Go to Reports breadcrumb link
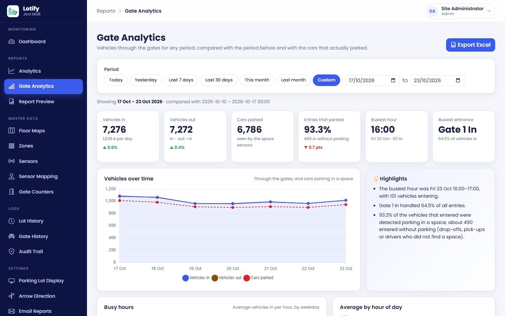505x316 pixels. (106, 11)
